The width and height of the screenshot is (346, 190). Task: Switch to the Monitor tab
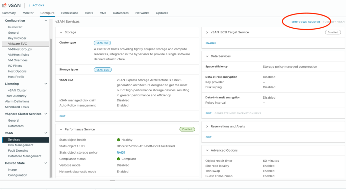tap(28, 13)
